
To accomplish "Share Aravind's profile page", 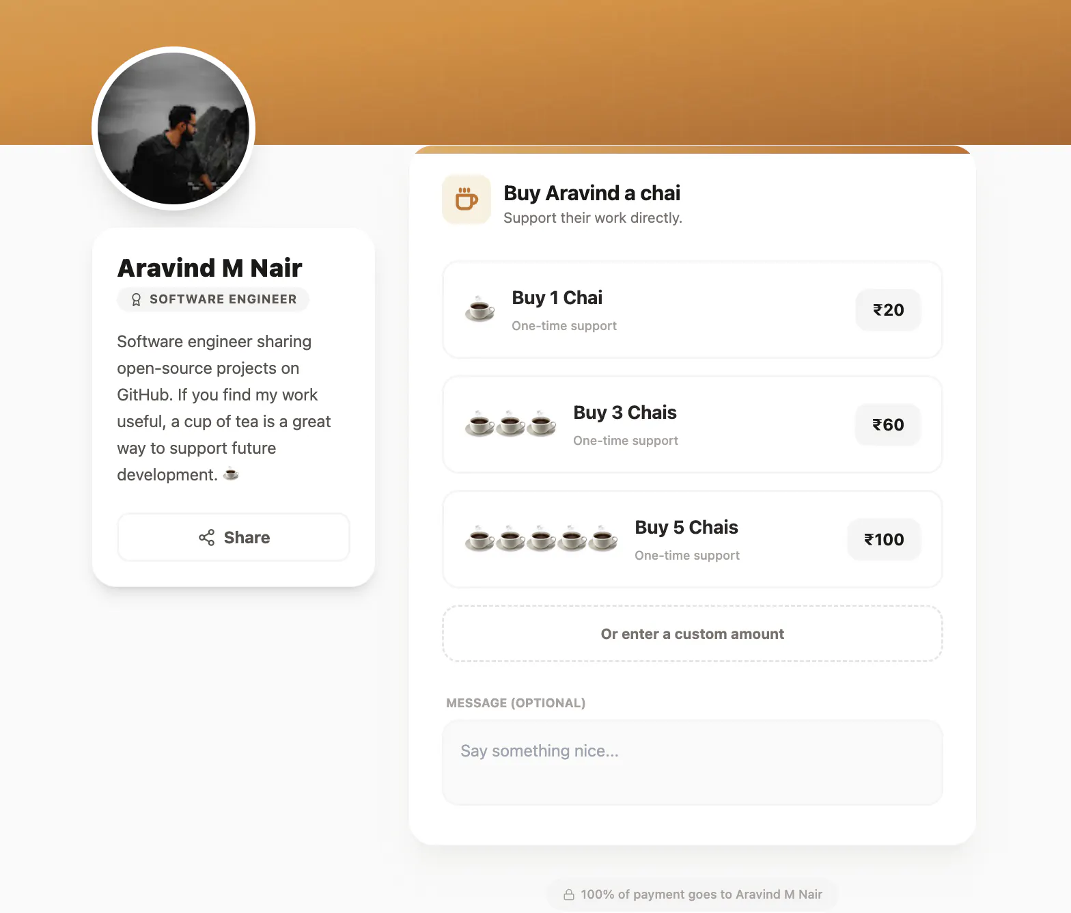I will point(234,538).
